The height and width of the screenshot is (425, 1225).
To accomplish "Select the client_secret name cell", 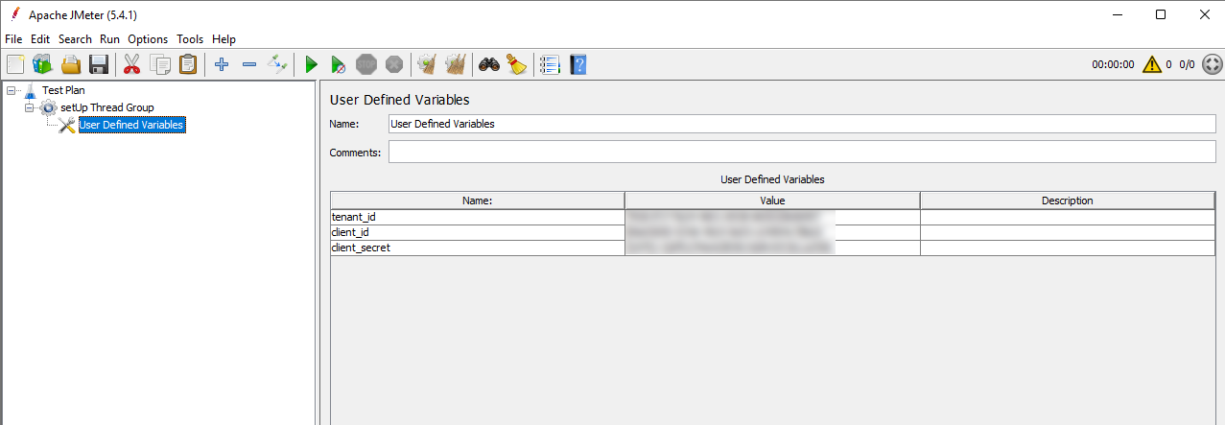I will click(x=477, y=248).
